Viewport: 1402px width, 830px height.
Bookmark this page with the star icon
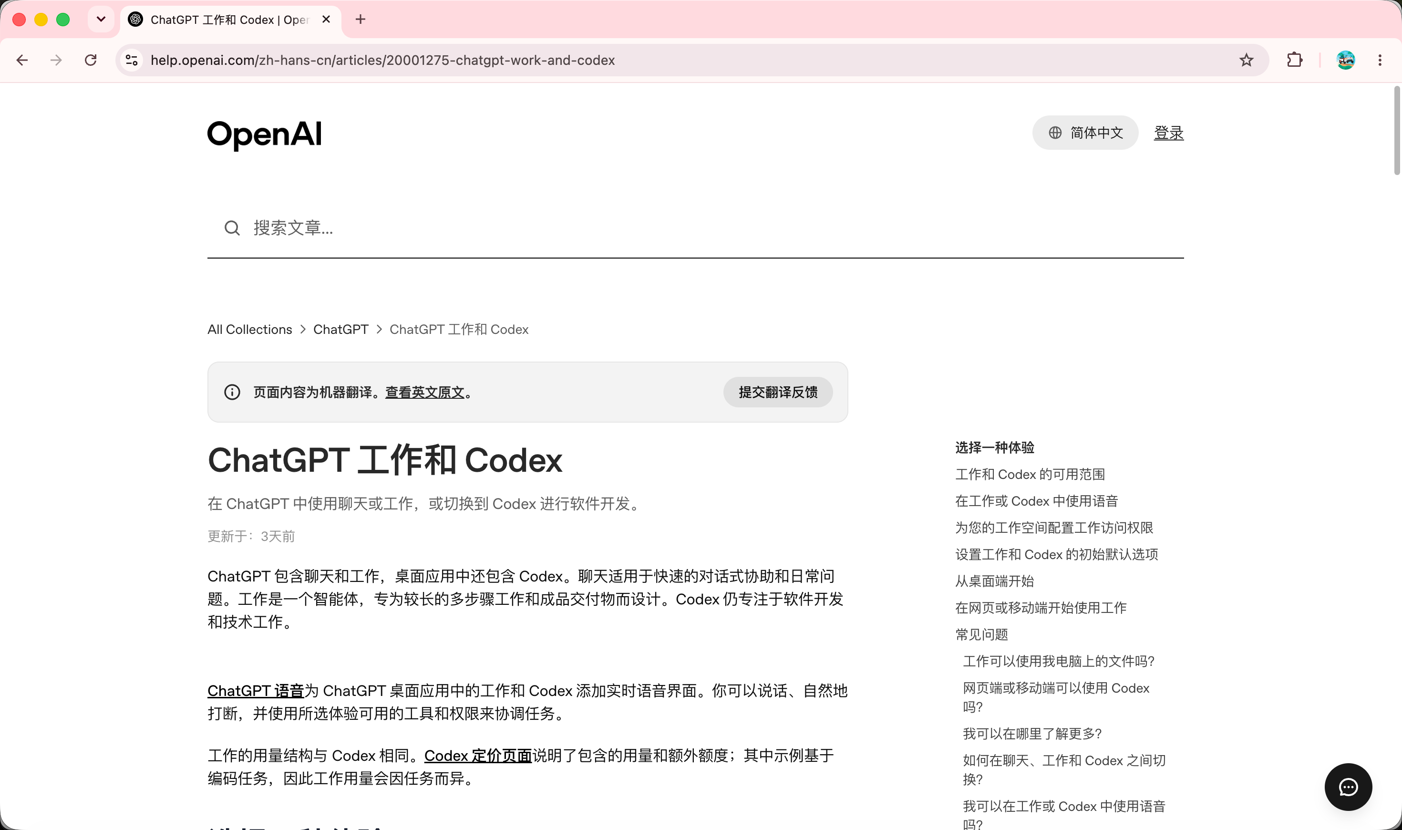1246,61
